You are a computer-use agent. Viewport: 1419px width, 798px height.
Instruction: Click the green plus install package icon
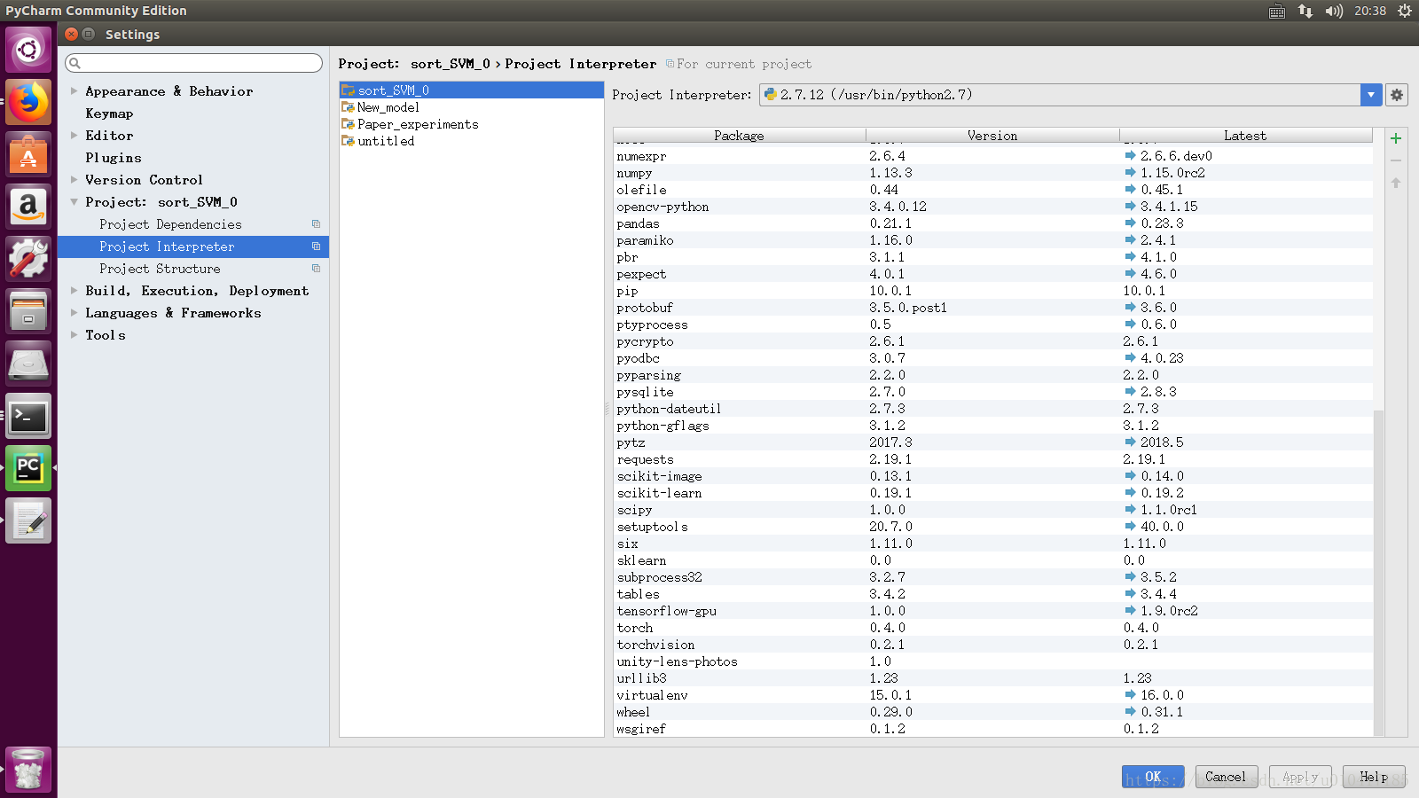pos(1396,138)
